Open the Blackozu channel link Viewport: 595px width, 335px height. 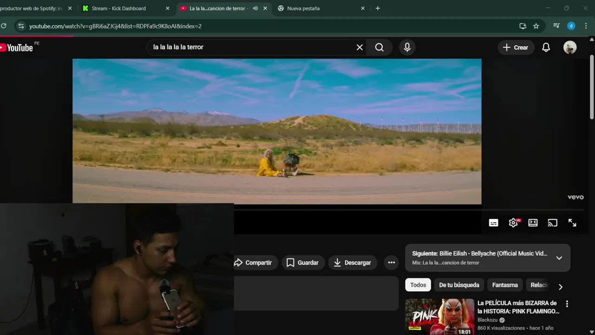488,320
